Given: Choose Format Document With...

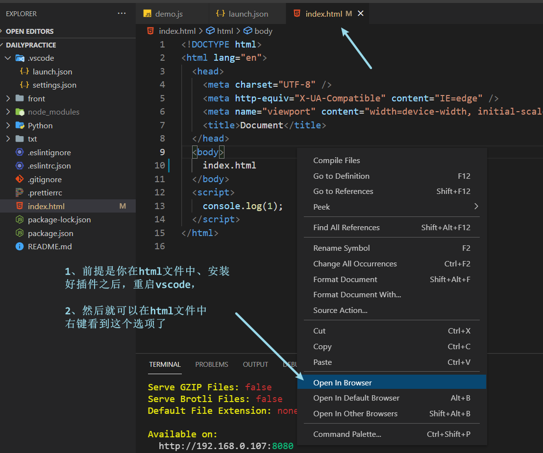Looking at the screenshot, I should (x=392, y=294).
